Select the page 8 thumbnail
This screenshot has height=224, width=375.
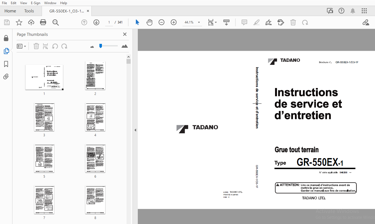click(x=95, y=200)
